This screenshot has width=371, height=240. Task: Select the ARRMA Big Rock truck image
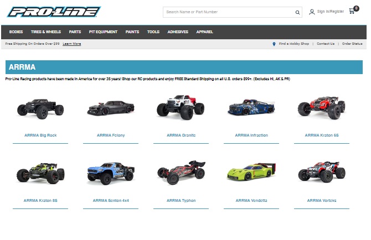click(x=40, y=107)
